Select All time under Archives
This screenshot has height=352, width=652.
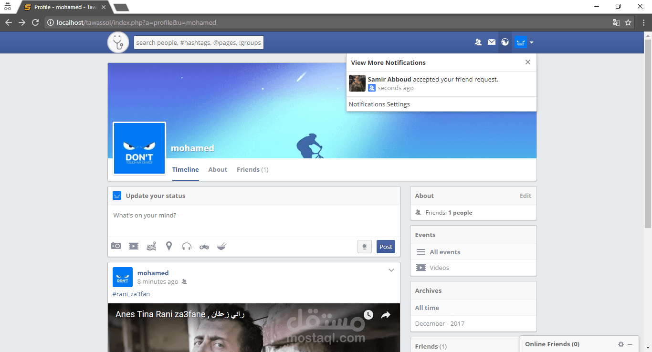coord(427,308)
